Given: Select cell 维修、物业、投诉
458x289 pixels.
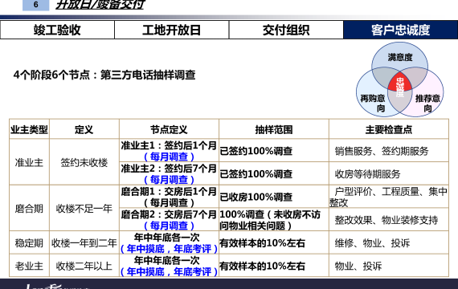Looking at the screenshot, I should [x=389, y=242].
